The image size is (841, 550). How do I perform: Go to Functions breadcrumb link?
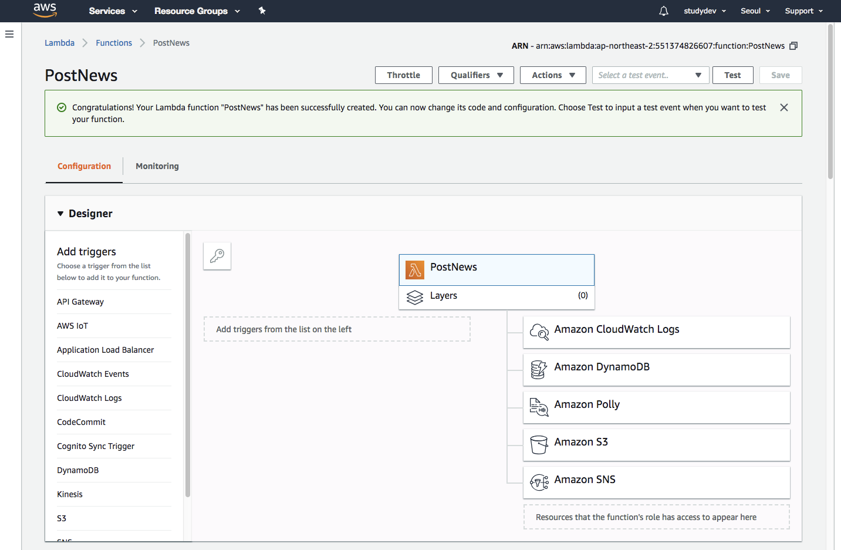pyautogui.click(x=114, y=43)
